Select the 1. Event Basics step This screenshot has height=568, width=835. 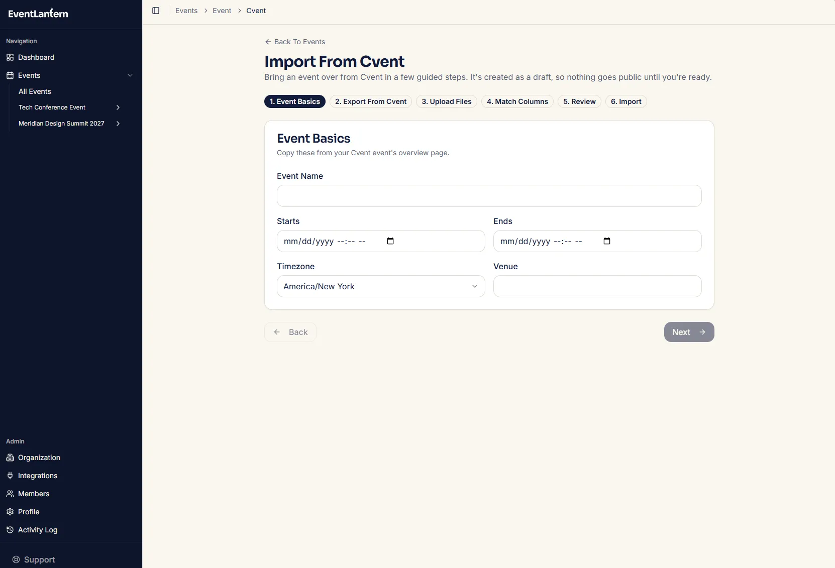tap(295, 101)
